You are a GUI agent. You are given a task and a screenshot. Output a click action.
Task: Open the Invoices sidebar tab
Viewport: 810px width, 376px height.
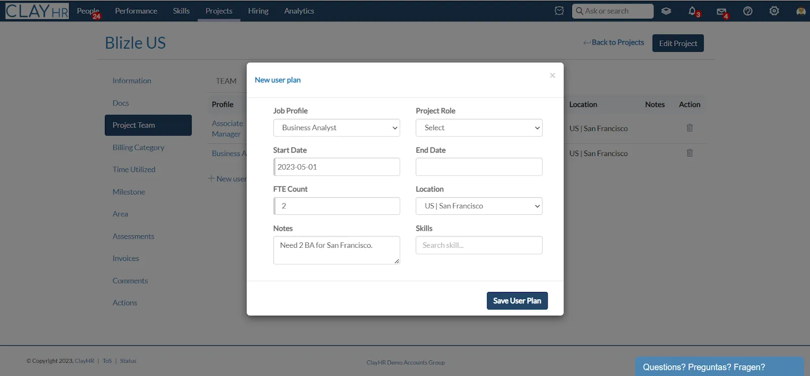point(126,258)
